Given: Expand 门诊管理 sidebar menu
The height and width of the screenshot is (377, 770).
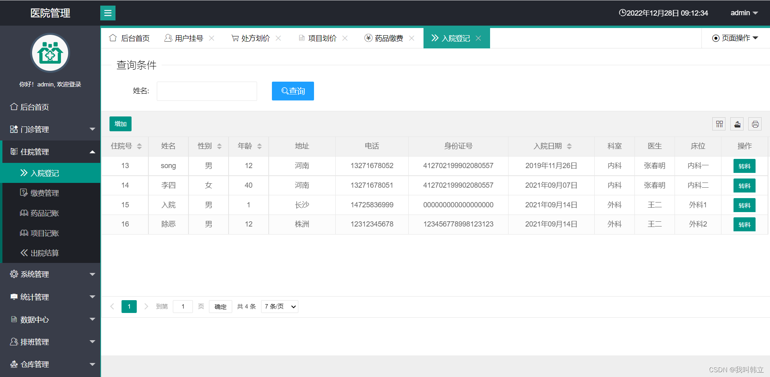Looking at the screenshot, I should click(50, 129).
